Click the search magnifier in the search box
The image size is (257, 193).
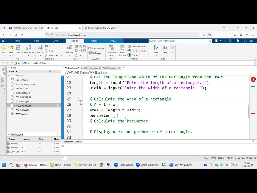coord(210,41)
